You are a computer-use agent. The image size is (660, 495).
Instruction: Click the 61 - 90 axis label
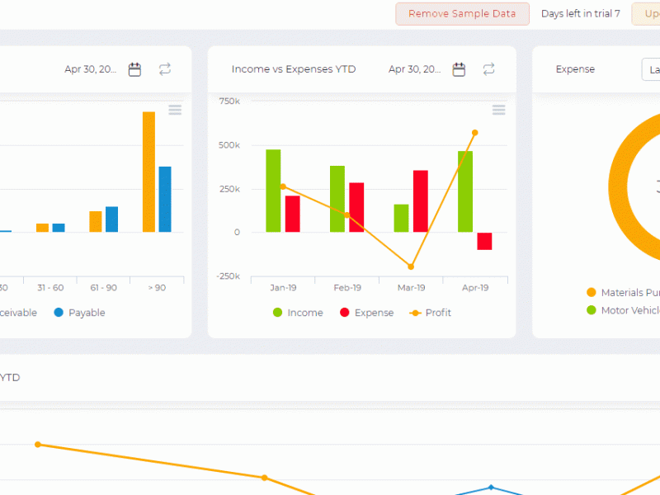104,287
